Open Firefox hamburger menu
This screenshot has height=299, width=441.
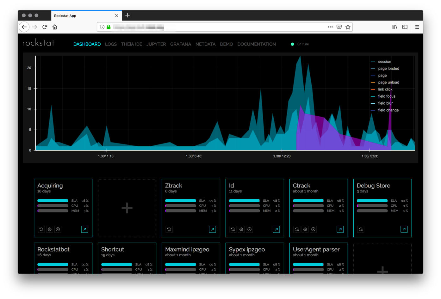pos(417,27)
